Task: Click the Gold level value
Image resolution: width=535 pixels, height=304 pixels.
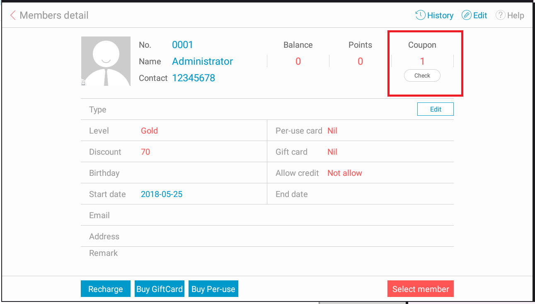Action: pyautogui.click(x=149, y=131)
